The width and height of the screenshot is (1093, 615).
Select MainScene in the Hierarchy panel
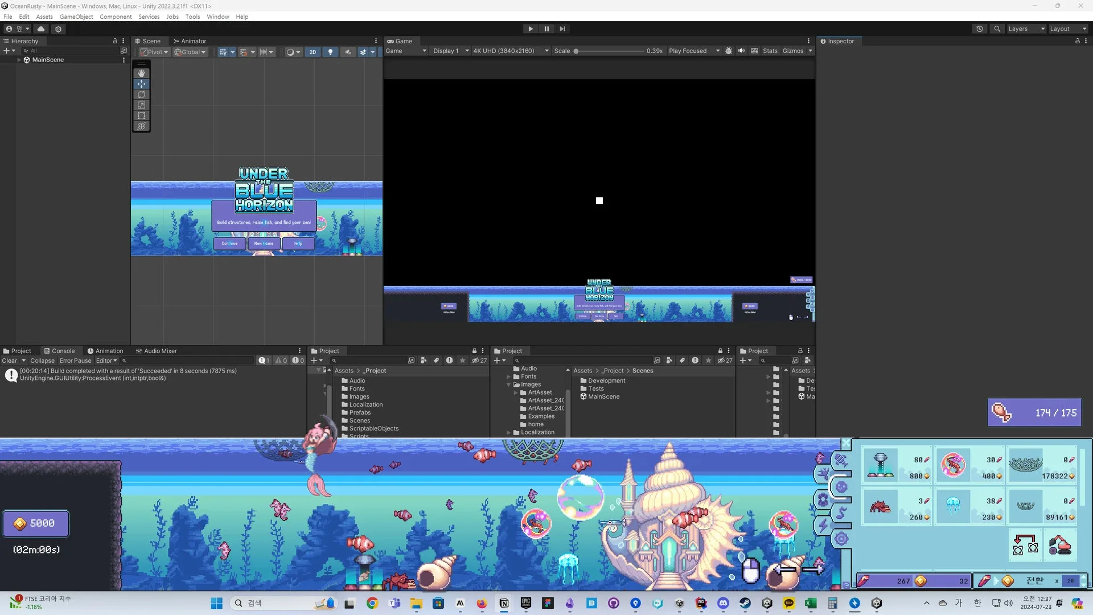[x=48, y=59]
